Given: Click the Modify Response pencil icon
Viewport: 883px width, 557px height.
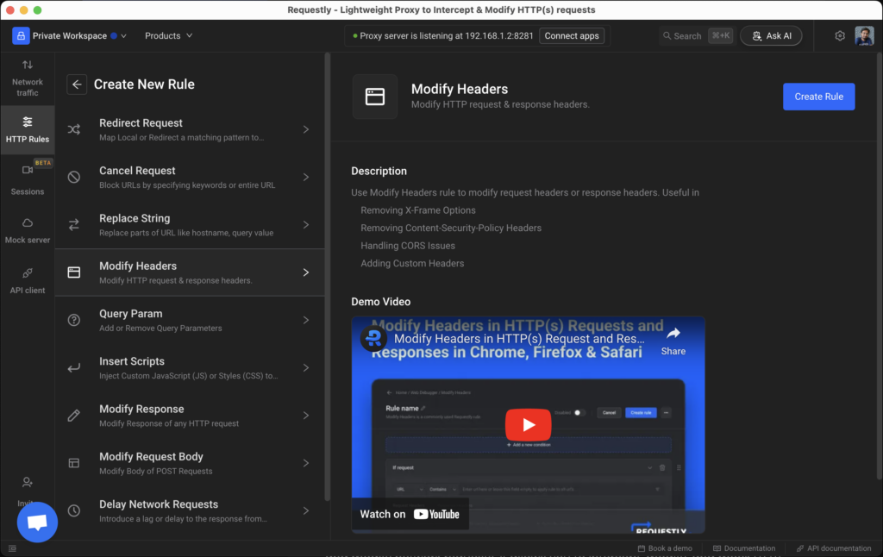Looking at the screenshot, I should pos(74,416).
